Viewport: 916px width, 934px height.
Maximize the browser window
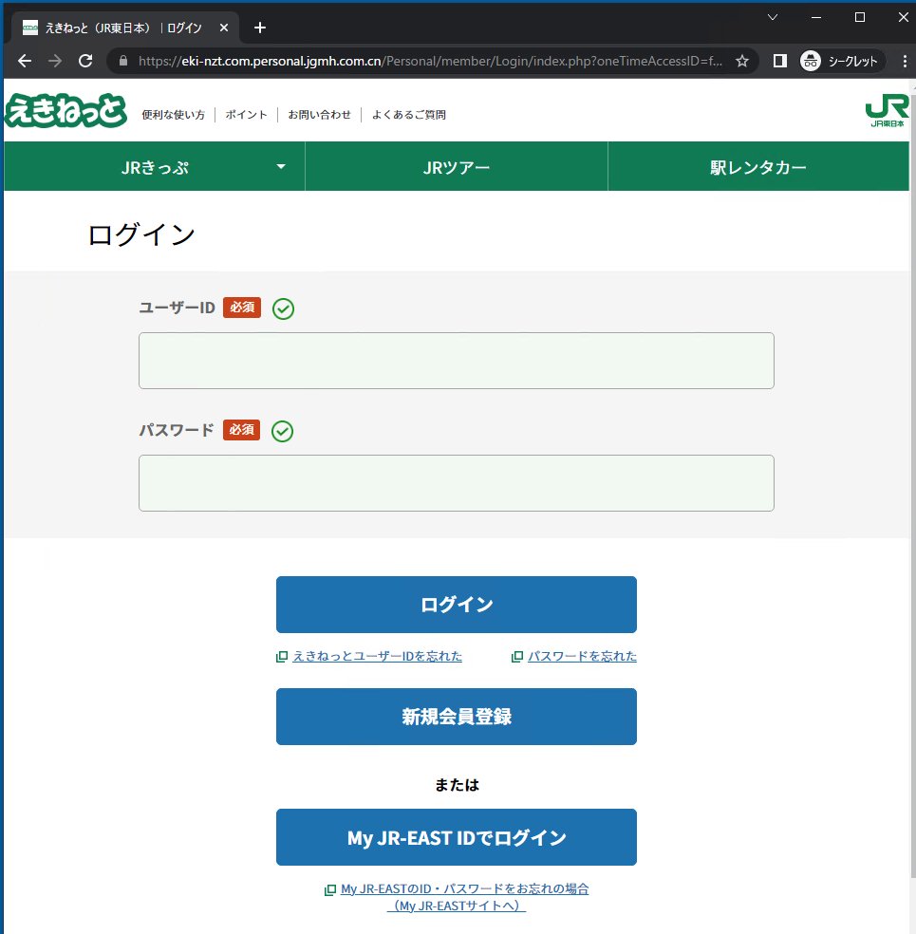click(859, 17)
